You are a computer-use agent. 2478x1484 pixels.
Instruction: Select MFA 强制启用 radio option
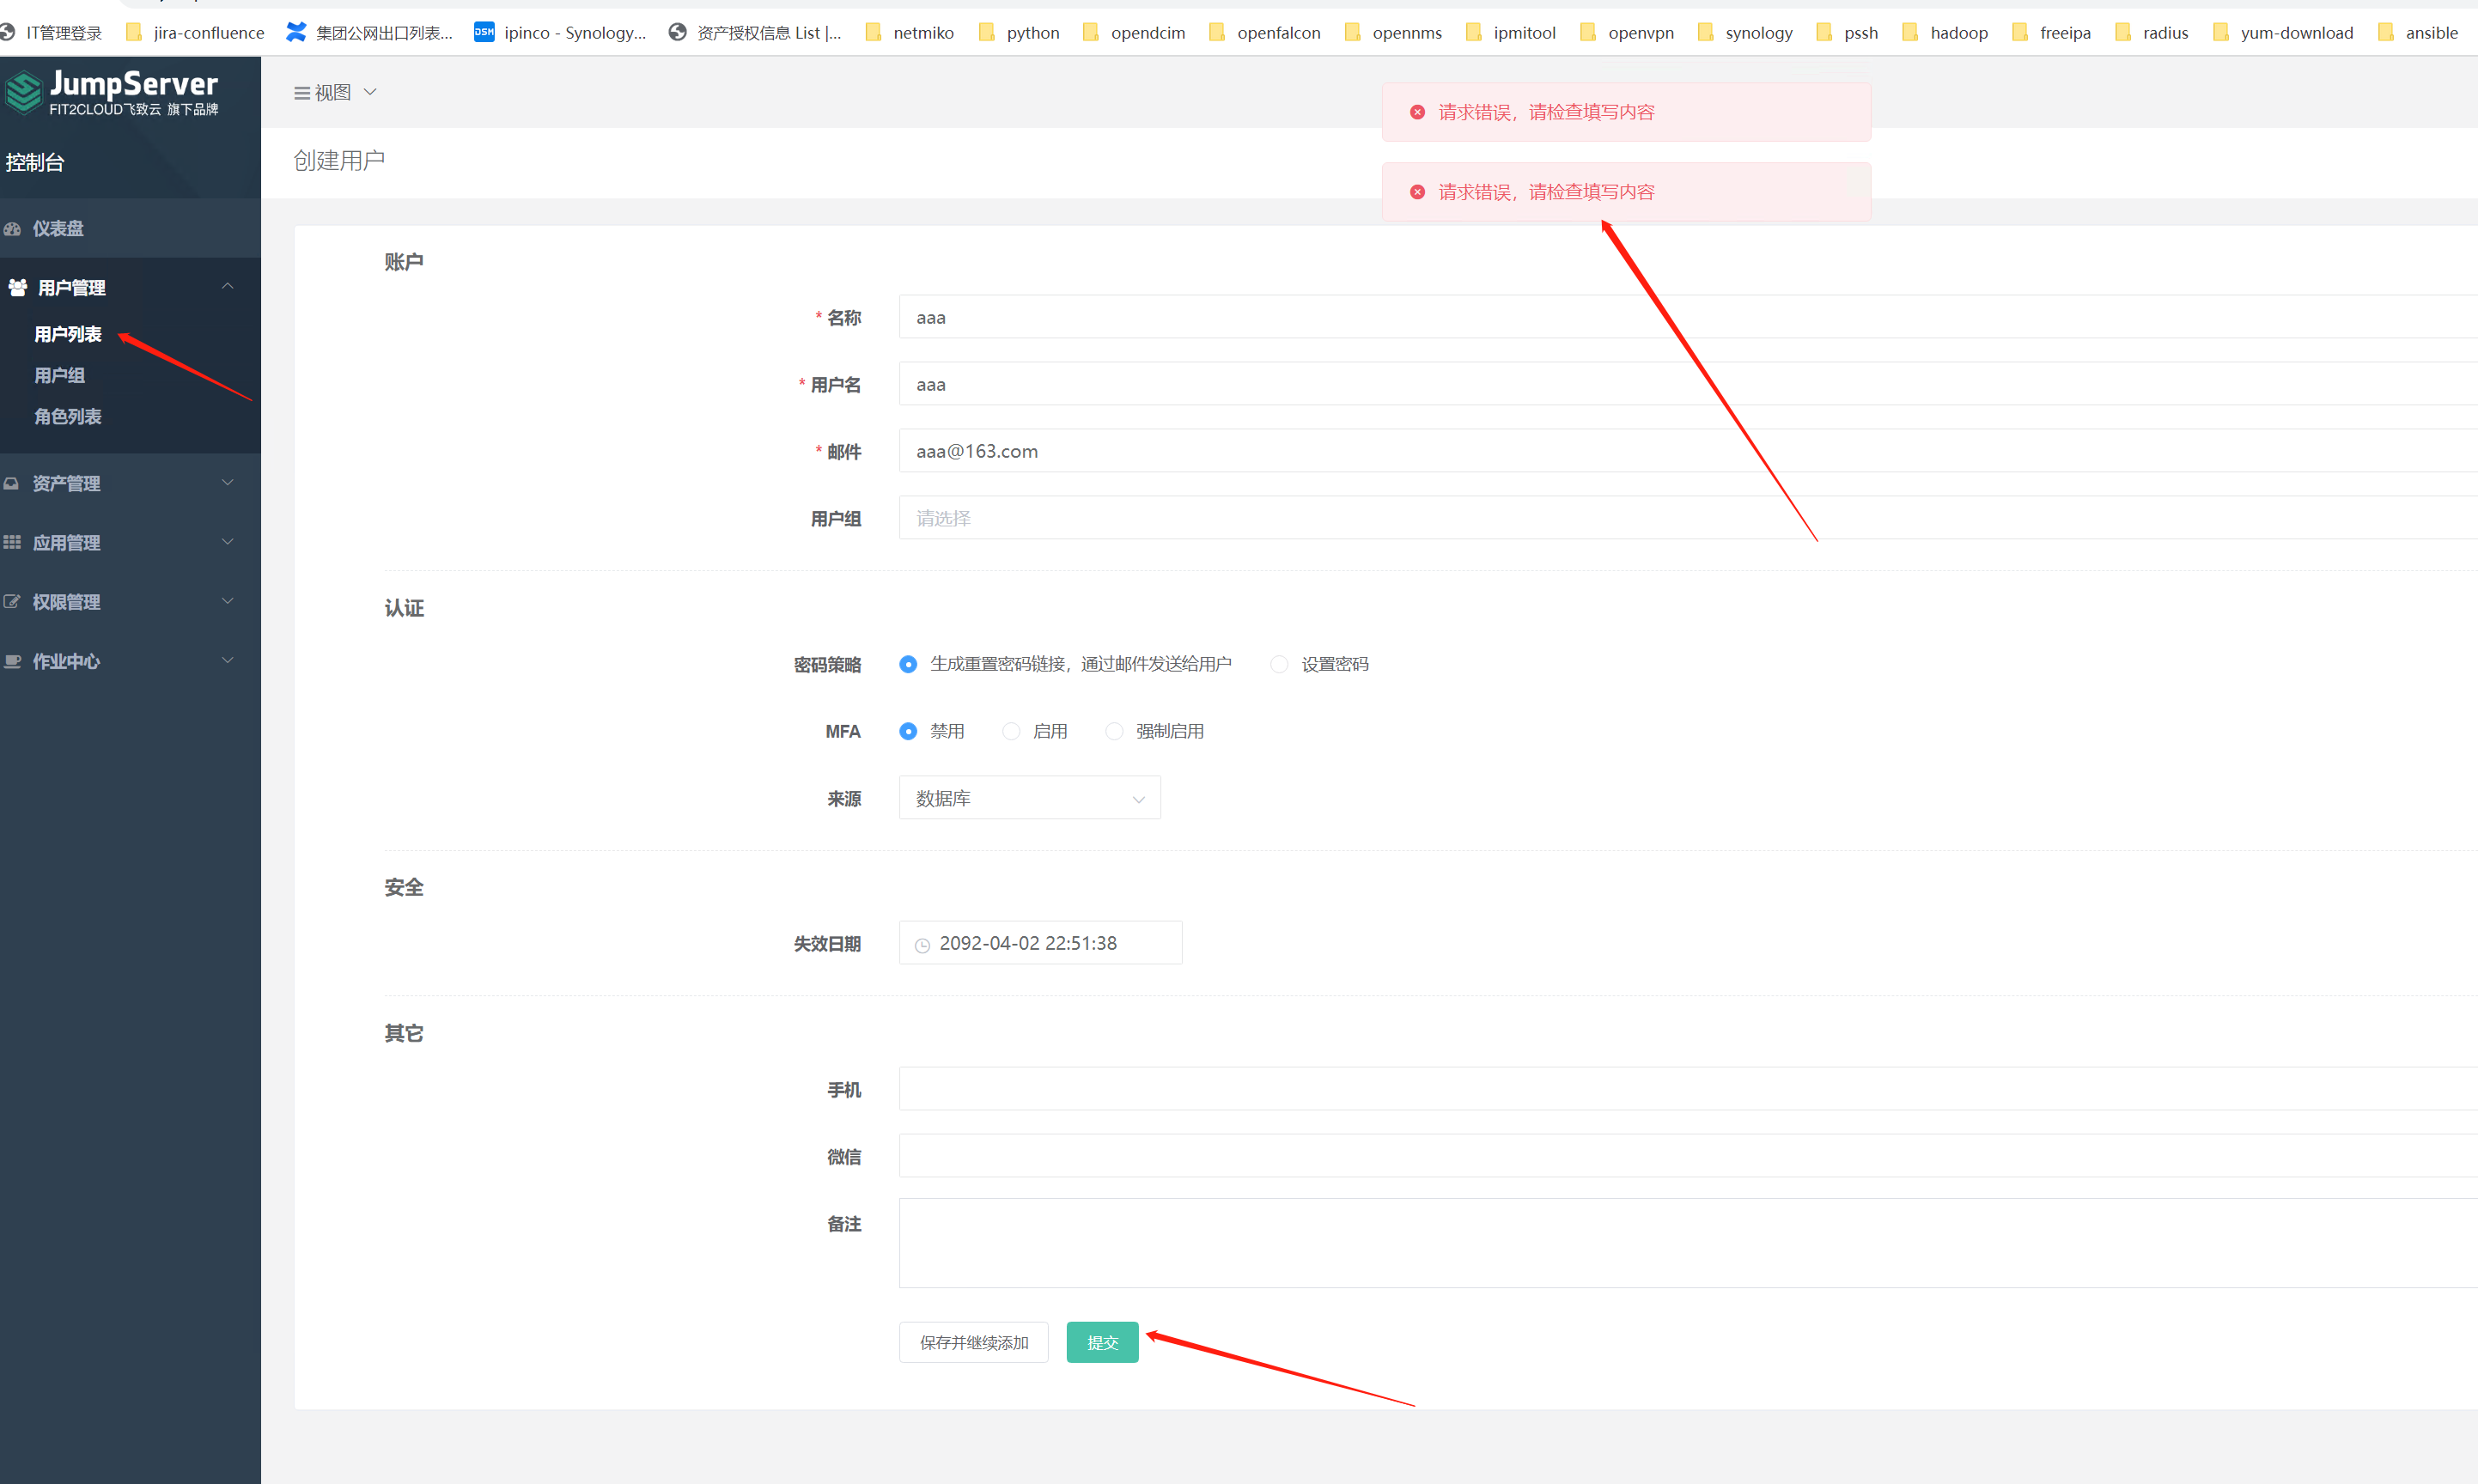[1114, 732]
